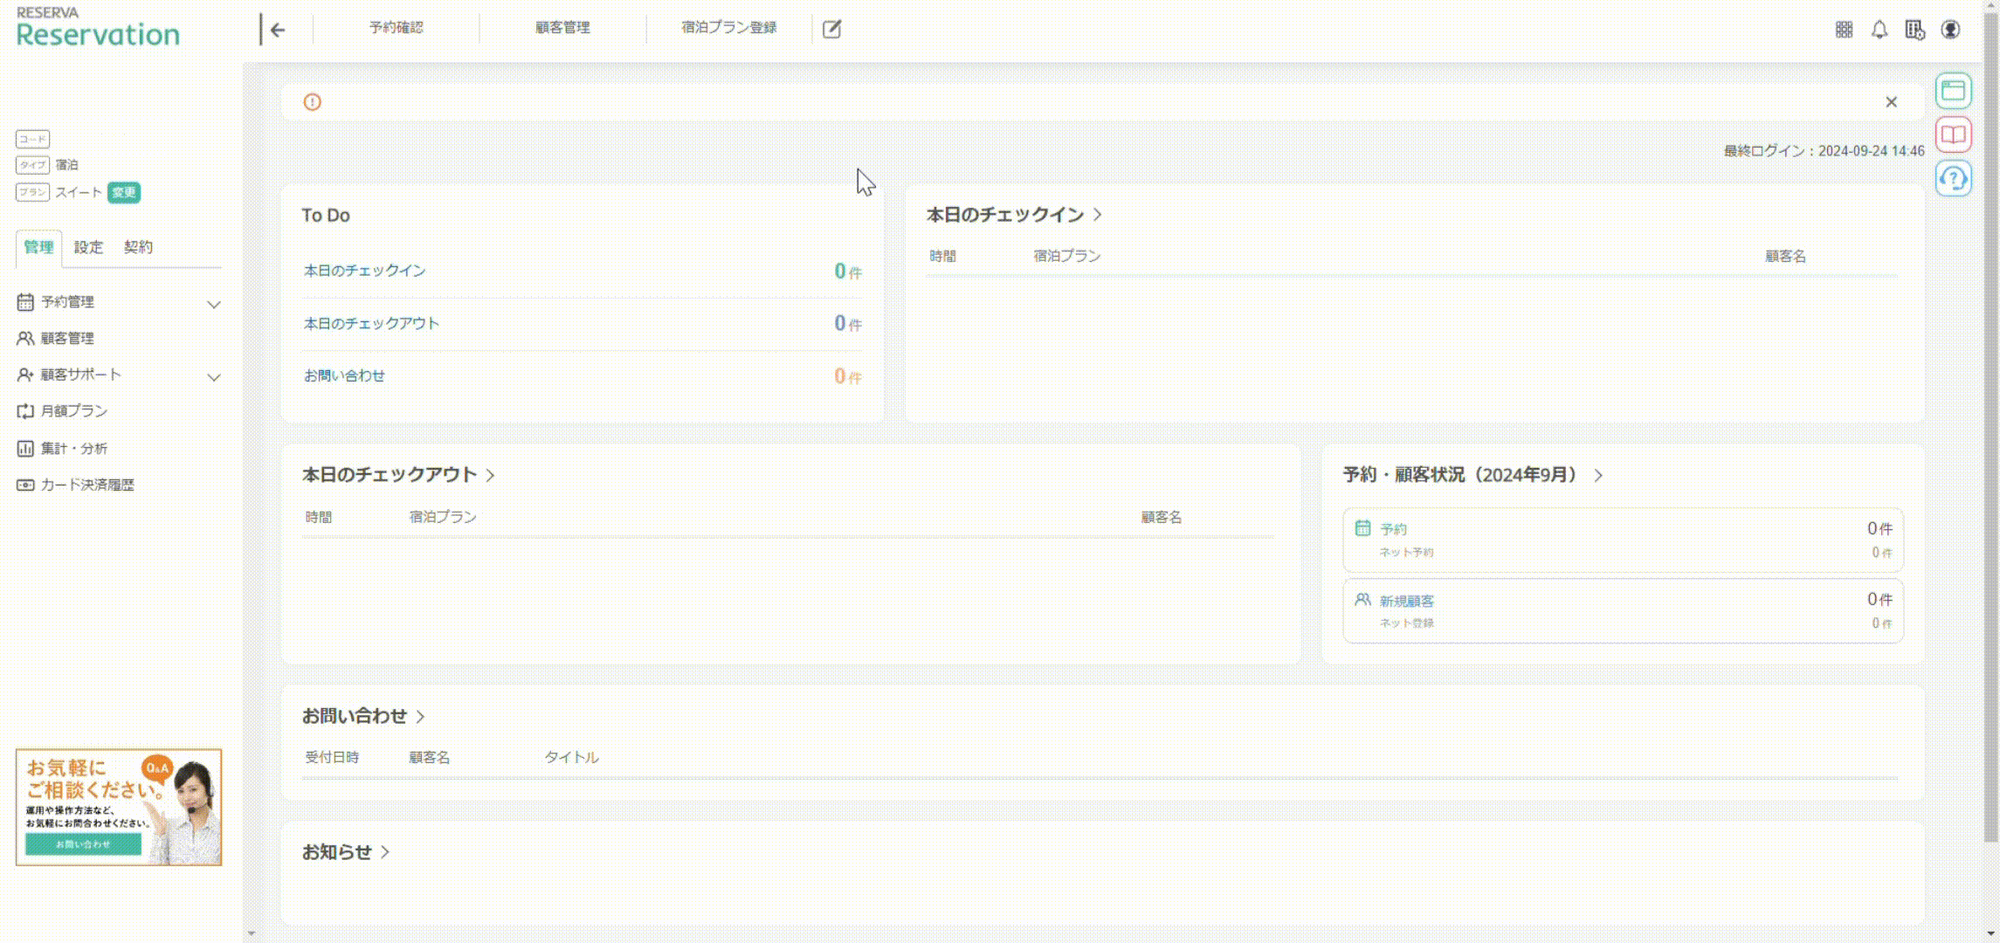The height and width of the screenshot is (943, 2000).
Task: Open the blue help support side icon
Action: [1954, 178]
